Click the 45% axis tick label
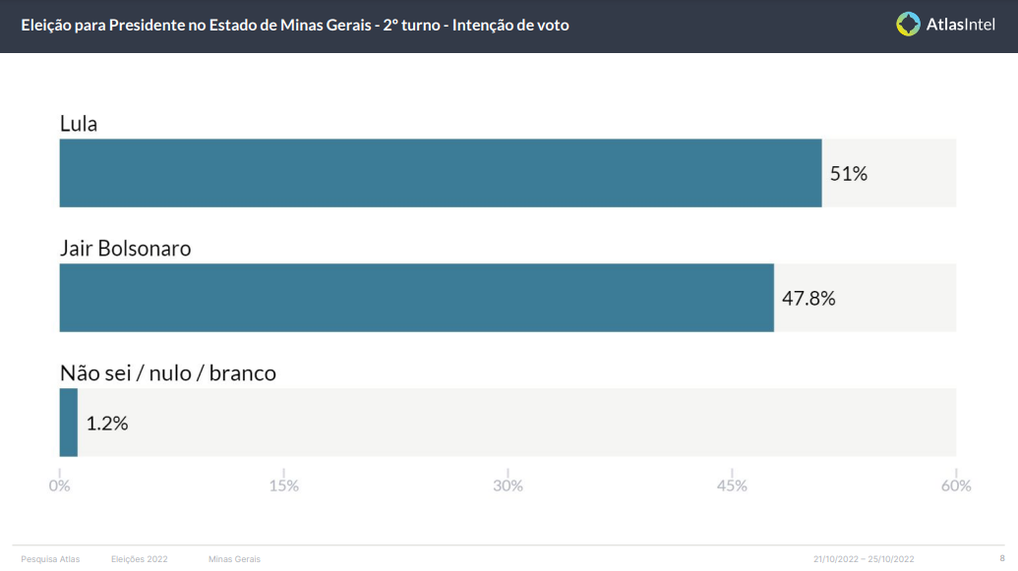 click(732, 485)
